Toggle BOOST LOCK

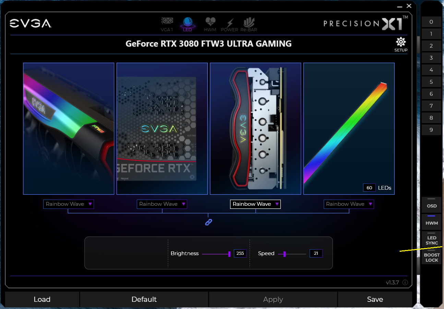coord(432,257)
